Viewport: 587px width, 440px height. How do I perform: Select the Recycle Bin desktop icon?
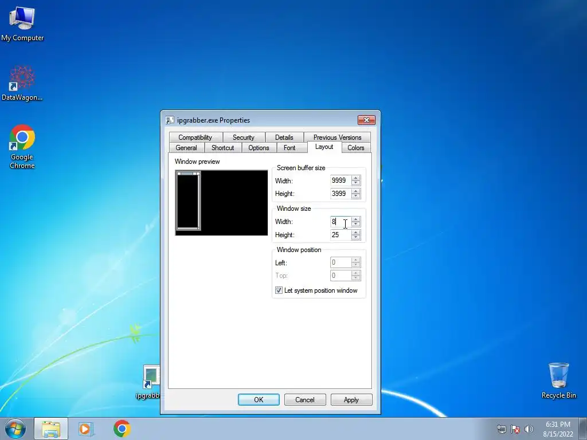[x=558, y=380]
